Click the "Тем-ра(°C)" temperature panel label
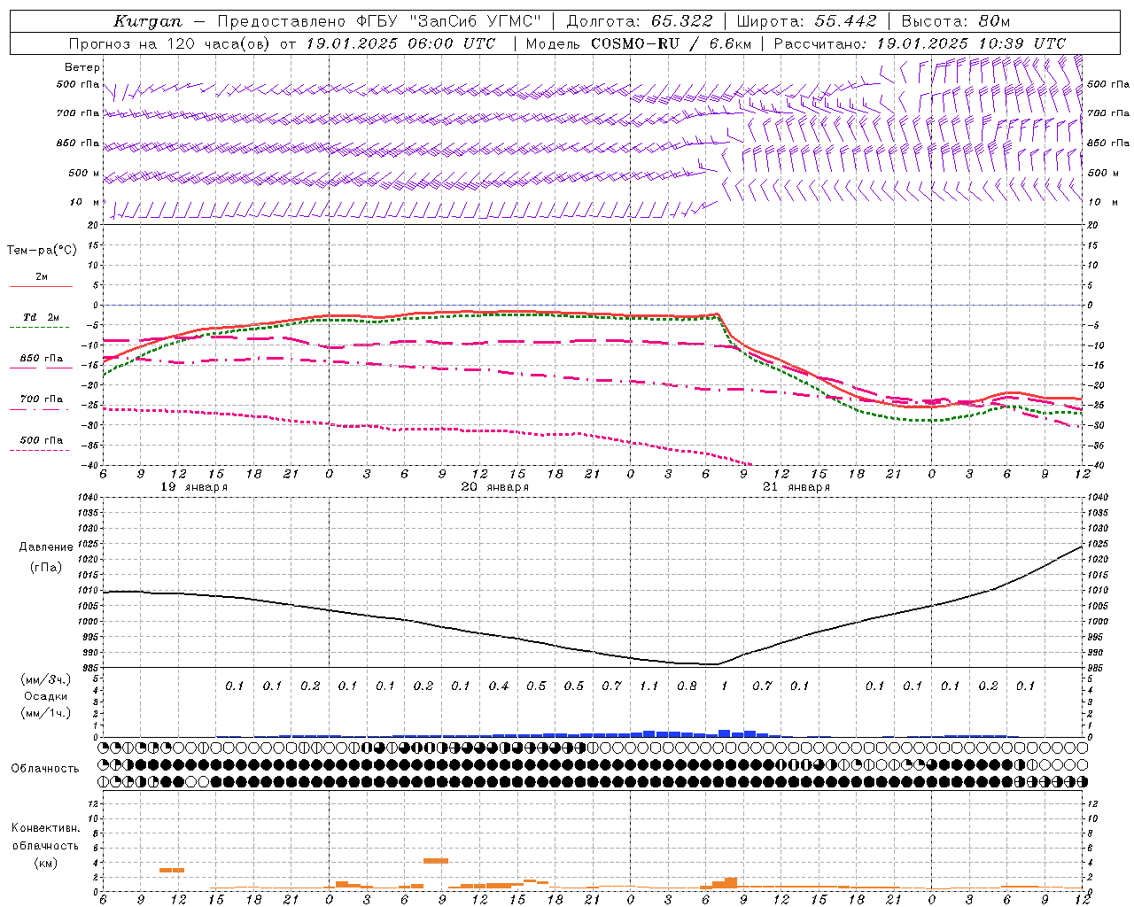 (42, 251)
